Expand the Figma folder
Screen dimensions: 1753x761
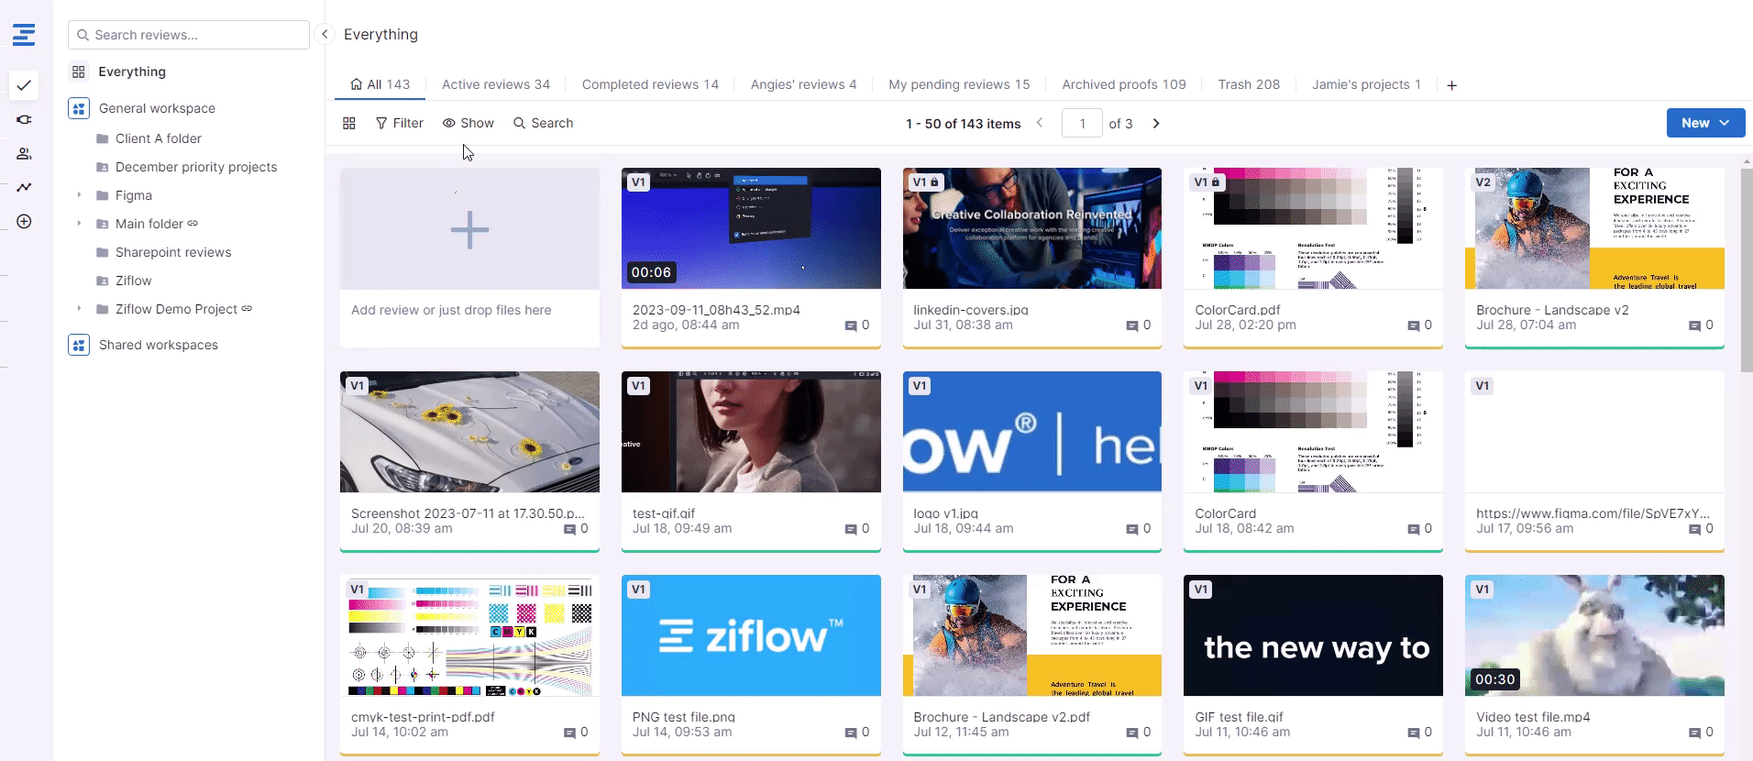(79, 195)
